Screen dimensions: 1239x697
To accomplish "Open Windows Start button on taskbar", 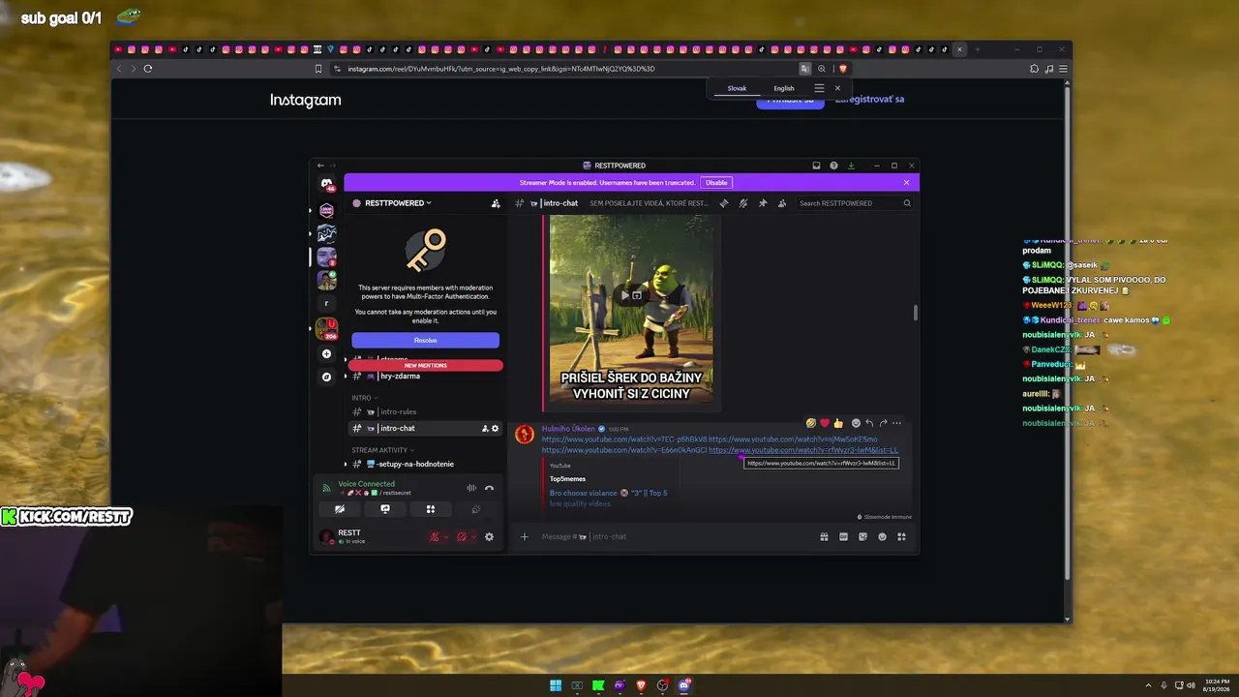I will tap(556, 685).
